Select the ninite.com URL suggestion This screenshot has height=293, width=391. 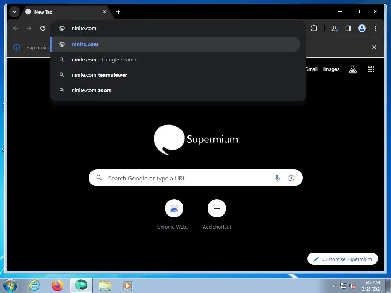[x=176, y=44]
